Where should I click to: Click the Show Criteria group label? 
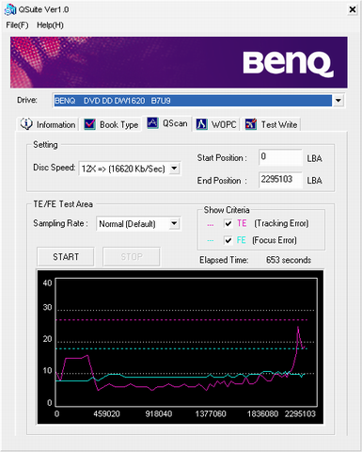point(227,210)
